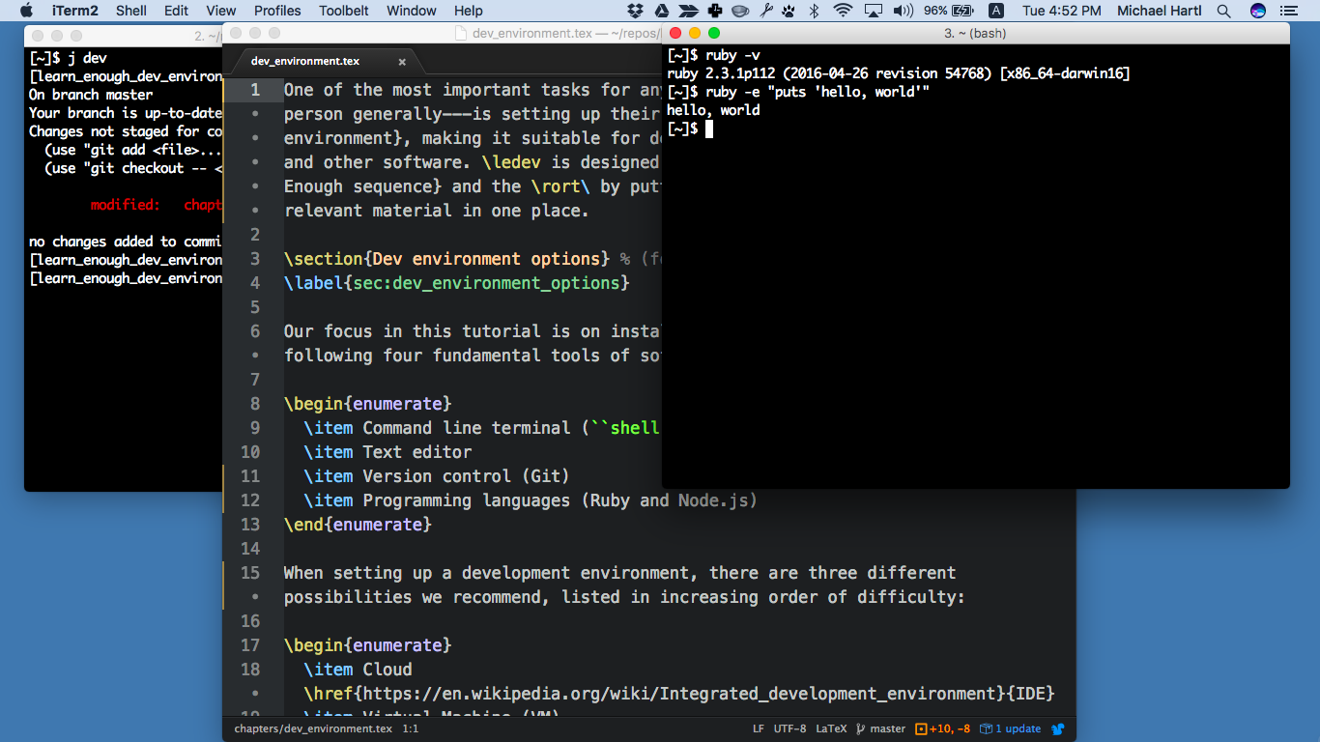1320x742 pixels.
Task: Click chapters/dev_environment.tex path in status bar
Action: tap(313, 729)
